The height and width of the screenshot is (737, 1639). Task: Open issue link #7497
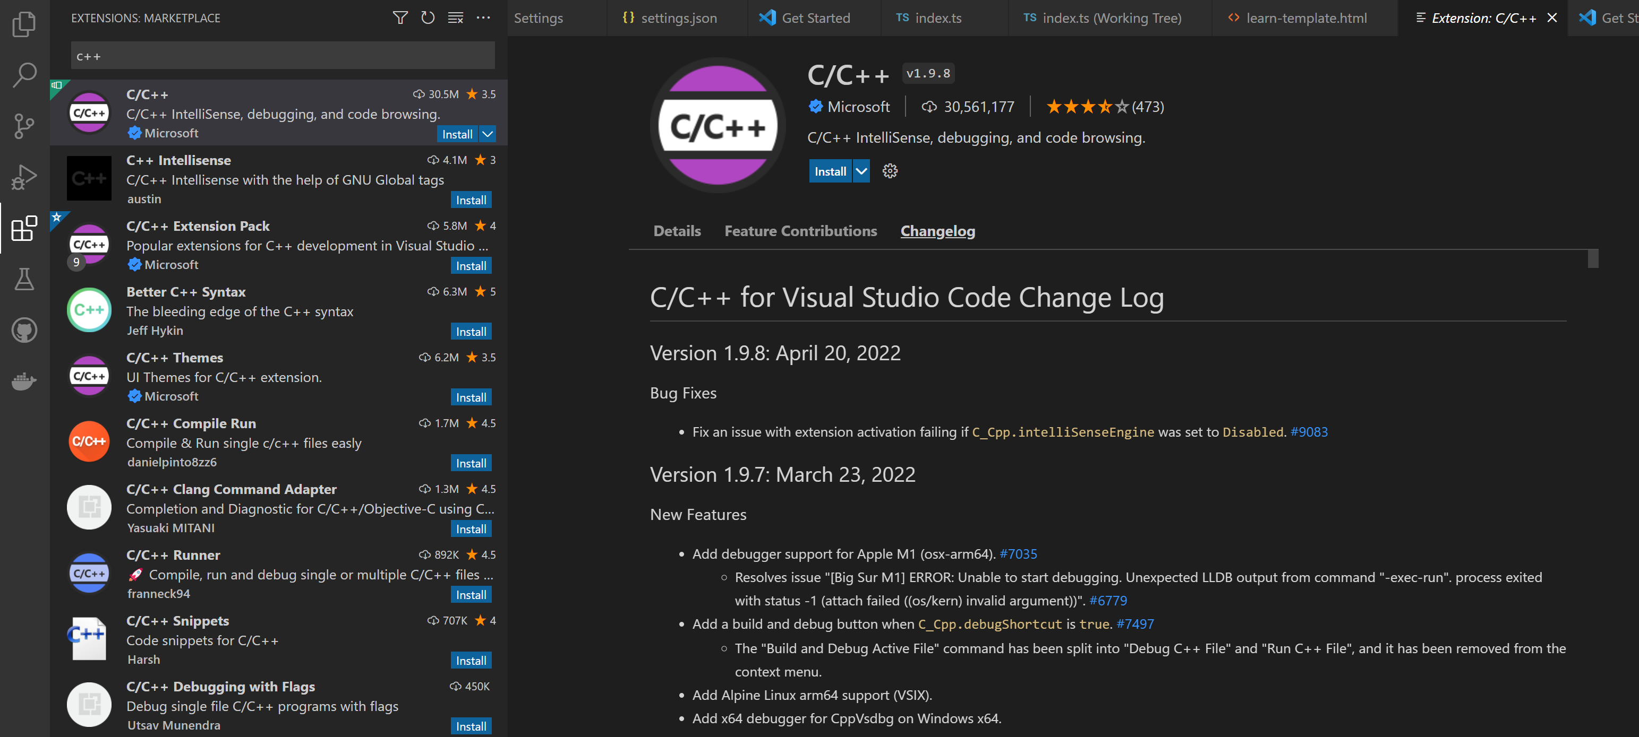click(1135, 624)
